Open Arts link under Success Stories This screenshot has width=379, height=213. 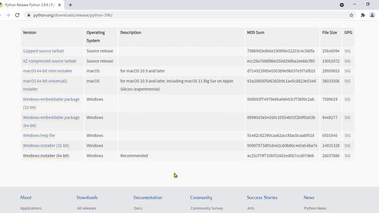[x=250, y=208]
